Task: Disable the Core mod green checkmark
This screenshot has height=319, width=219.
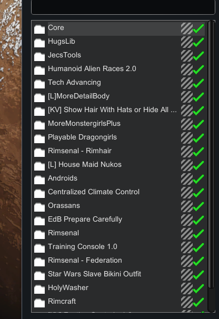Action: (198, 28)
